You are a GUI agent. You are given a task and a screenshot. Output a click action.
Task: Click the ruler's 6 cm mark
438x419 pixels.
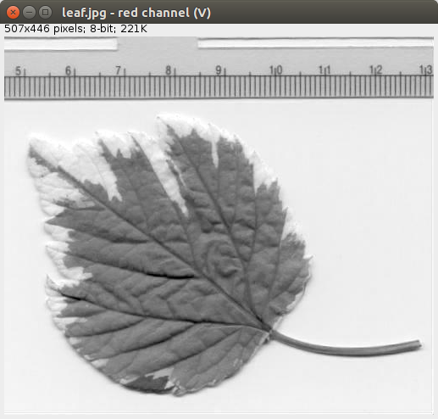click(68, 70)
